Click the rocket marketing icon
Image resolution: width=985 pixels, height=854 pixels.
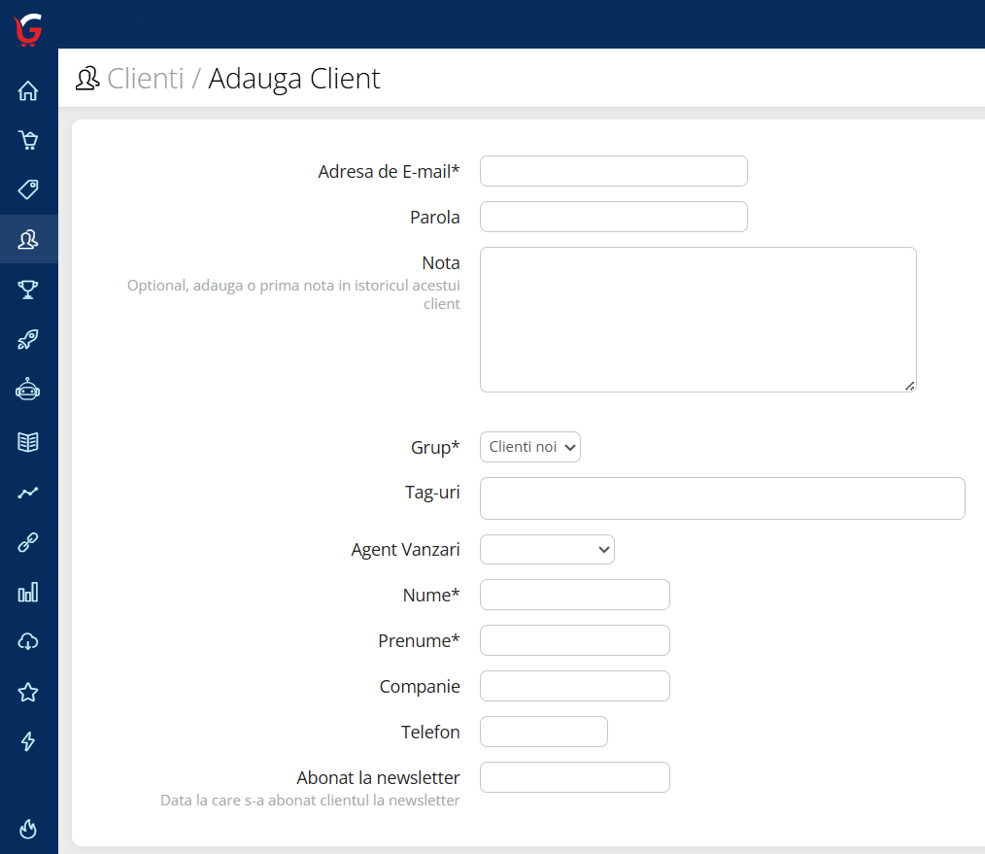pyautogui.click(x=28, y=339)
